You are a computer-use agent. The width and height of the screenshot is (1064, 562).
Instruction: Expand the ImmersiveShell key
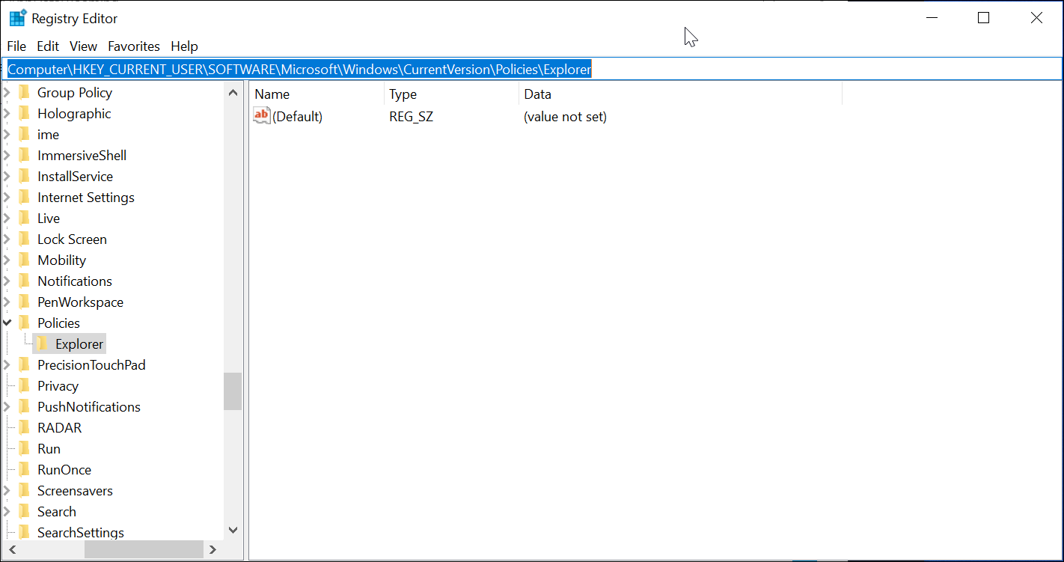[7, 156]
